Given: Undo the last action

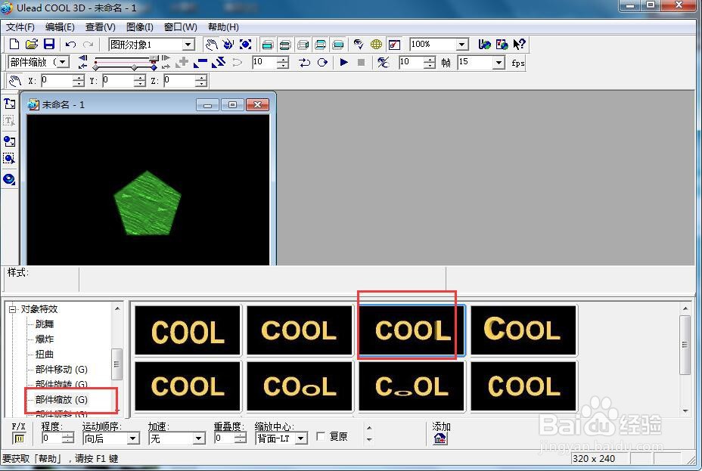Looking at the screenshot, I should (70, 45).
